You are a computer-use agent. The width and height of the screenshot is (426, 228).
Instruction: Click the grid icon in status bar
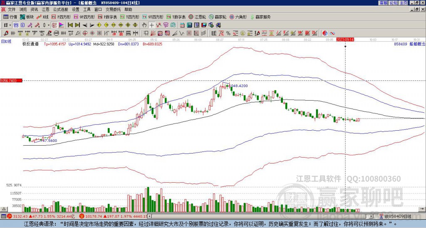pyautogui.click(x=3, y=217)
